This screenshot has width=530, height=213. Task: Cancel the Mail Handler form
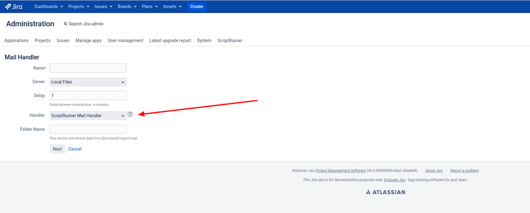point(75,149)
